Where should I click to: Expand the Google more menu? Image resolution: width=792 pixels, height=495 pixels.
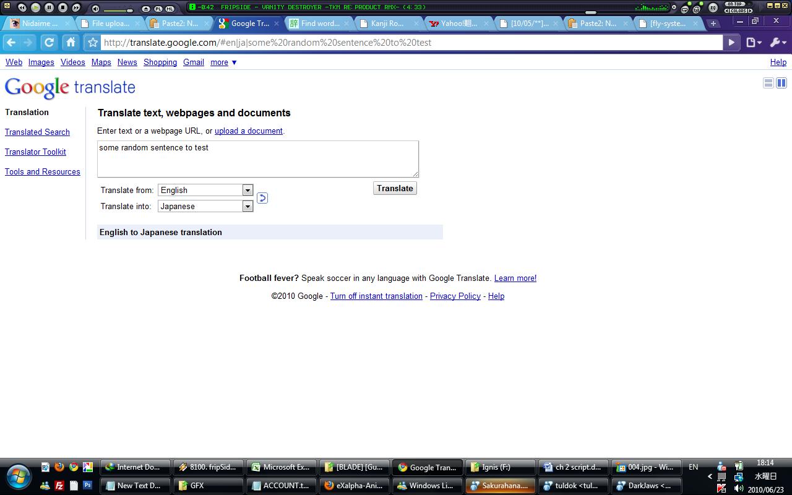(x=223, y=62)
